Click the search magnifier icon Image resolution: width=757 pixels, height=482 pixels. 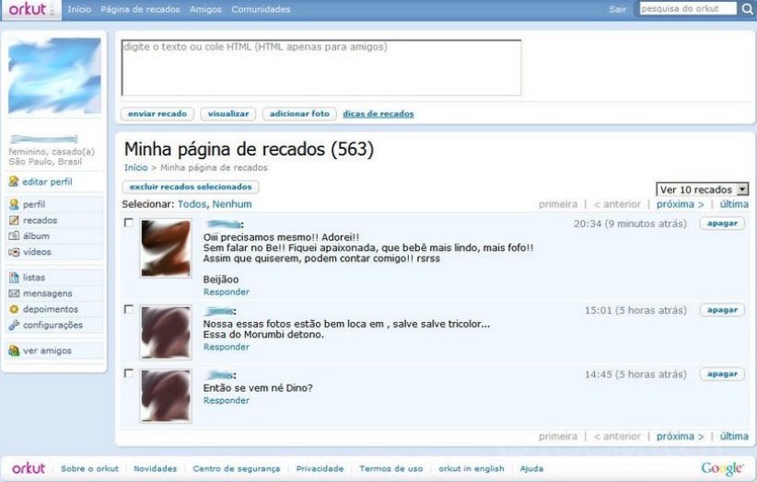[747, 9]
